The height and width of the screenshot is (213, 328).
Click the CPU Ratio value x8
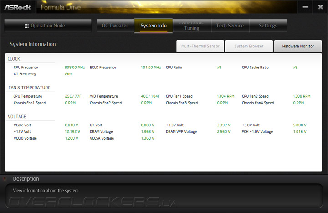[219, 68]
